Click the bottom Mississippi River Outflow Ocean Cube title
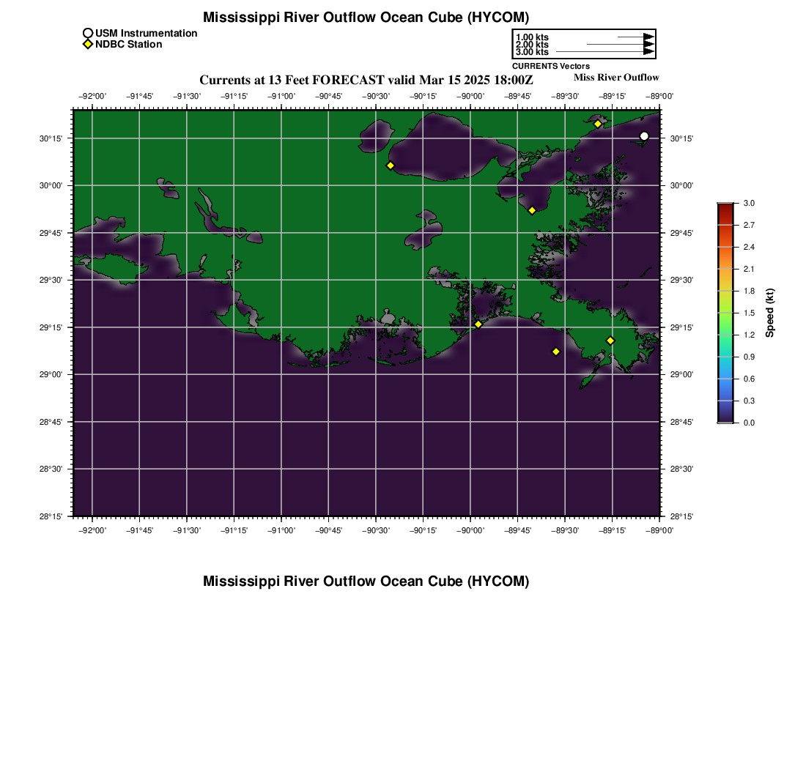This screenshot has width=806, height=769. 366,581
